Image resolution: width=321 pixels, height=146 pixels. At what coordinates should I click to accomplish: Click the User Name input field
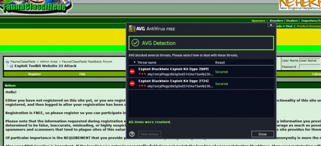[310, 61]
